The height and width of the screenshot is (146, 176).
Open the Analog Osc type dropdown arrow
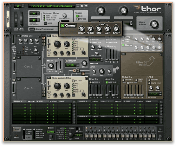(x=18, y=36)
